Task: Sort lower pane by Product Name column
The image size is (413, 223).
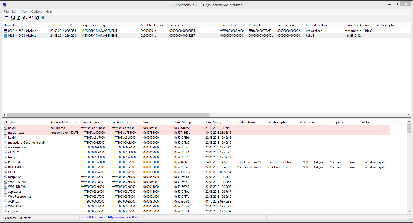Action: [250, 122]
